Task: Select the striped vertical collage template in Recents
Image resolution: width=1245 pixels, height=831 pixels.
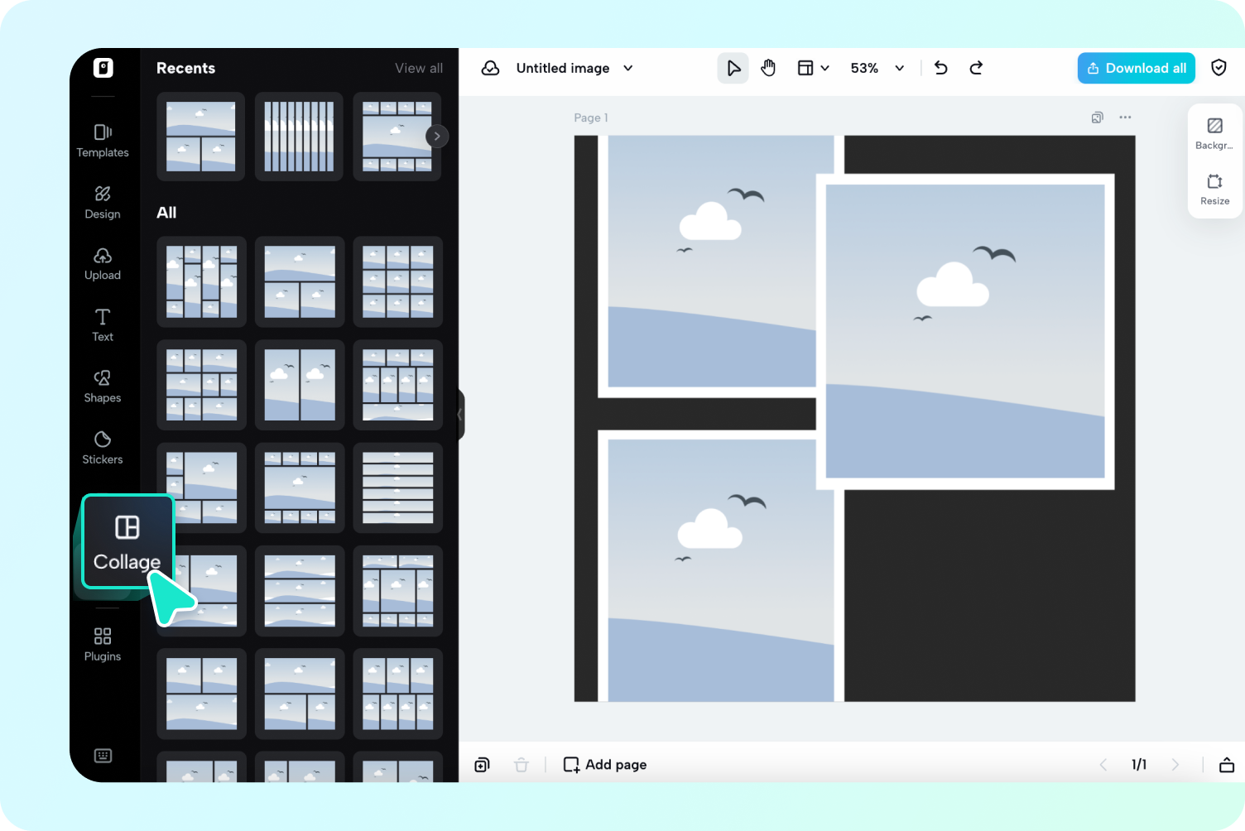Action: click(299, 136)
